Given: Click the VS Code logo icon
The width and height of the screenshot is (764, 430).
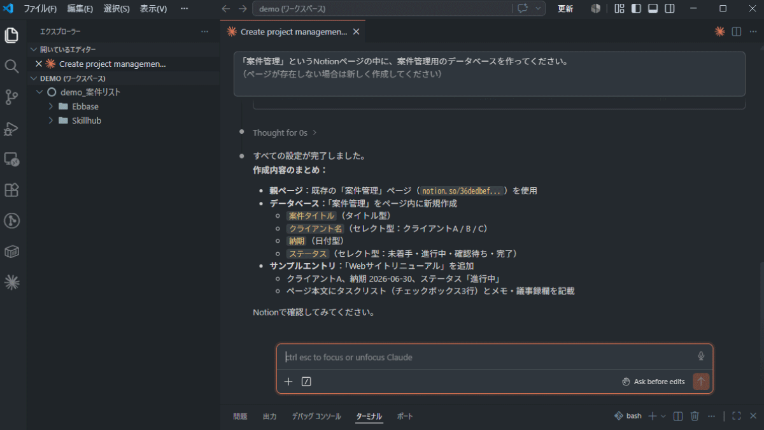Looking at the screenshot, I should (9, 9).
